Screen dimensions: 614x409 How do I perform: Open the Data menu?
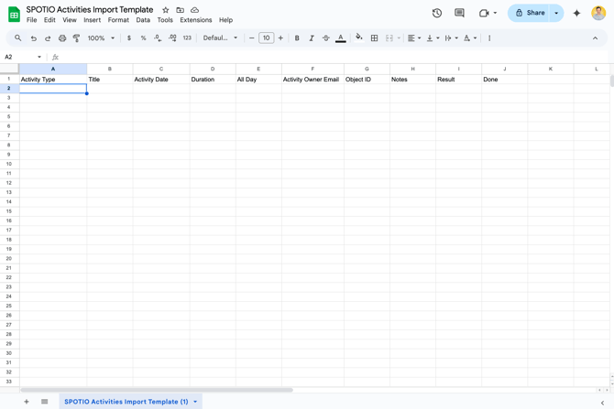click(143, 20)
